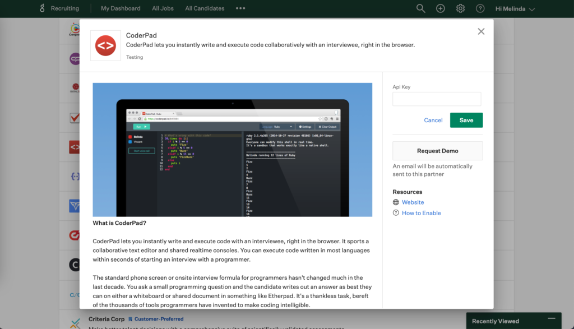
Task: Minimize the Recently Viewed panel
Action: point(552,318)
